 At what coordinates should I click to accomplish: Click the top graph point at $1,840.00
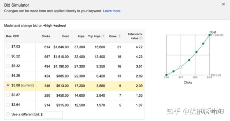tap(210, 35)
